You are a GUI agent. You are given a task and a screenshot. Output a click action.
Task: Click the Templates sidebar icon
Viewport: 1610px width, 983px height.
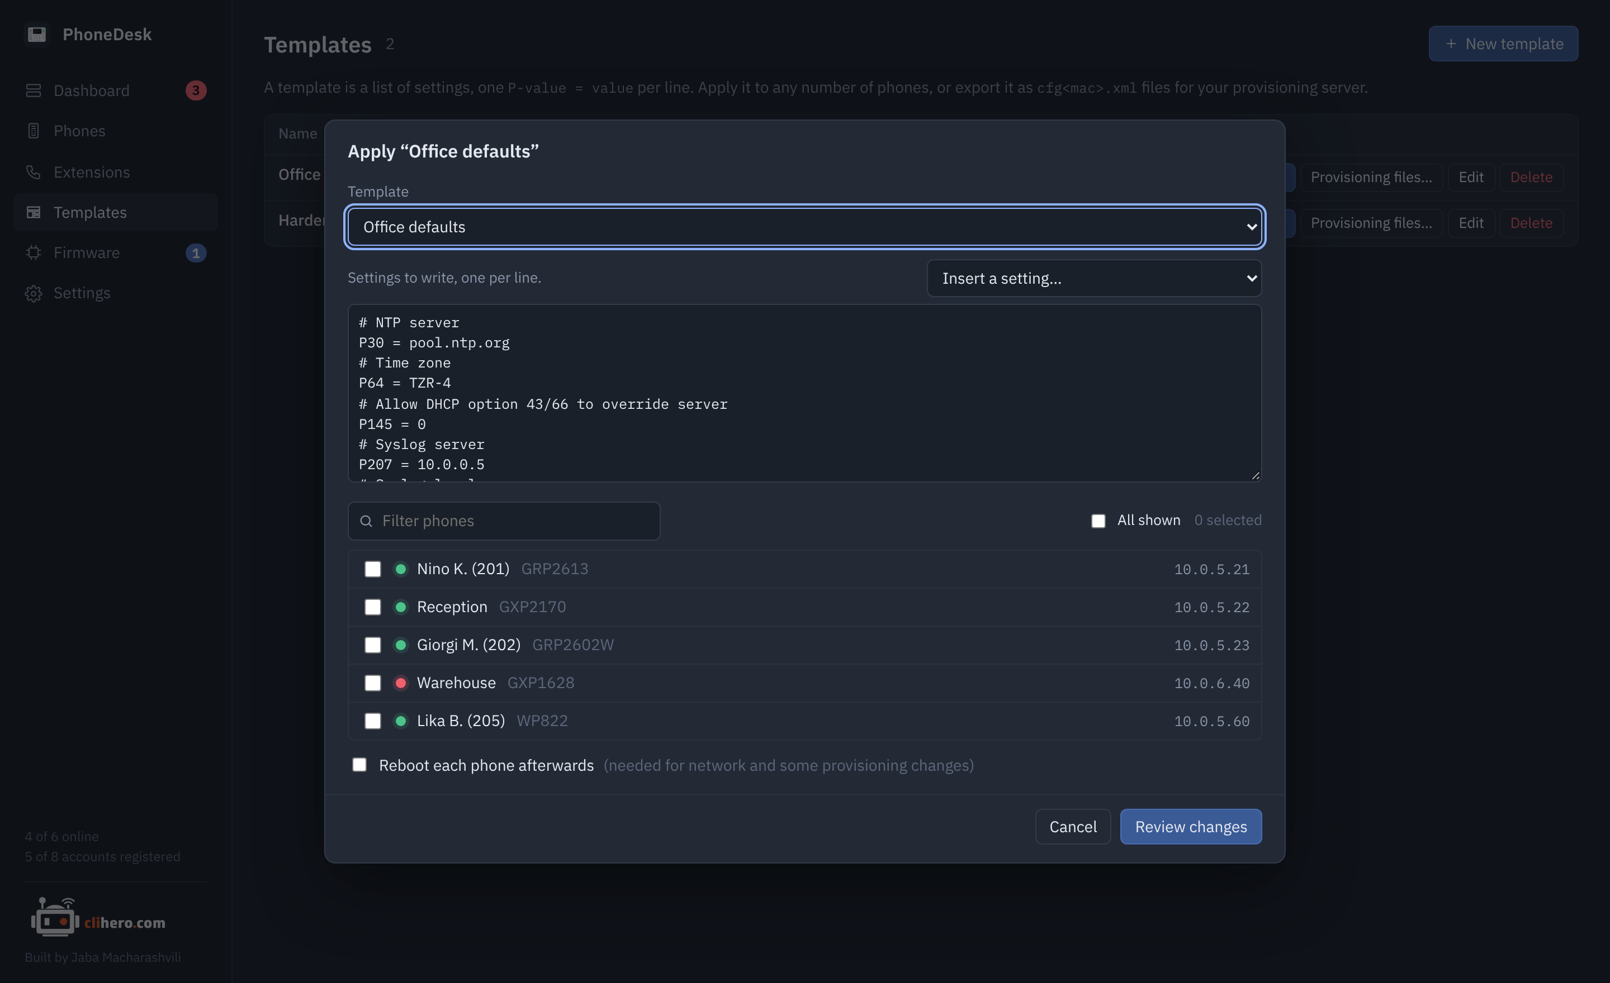[34, 212]
